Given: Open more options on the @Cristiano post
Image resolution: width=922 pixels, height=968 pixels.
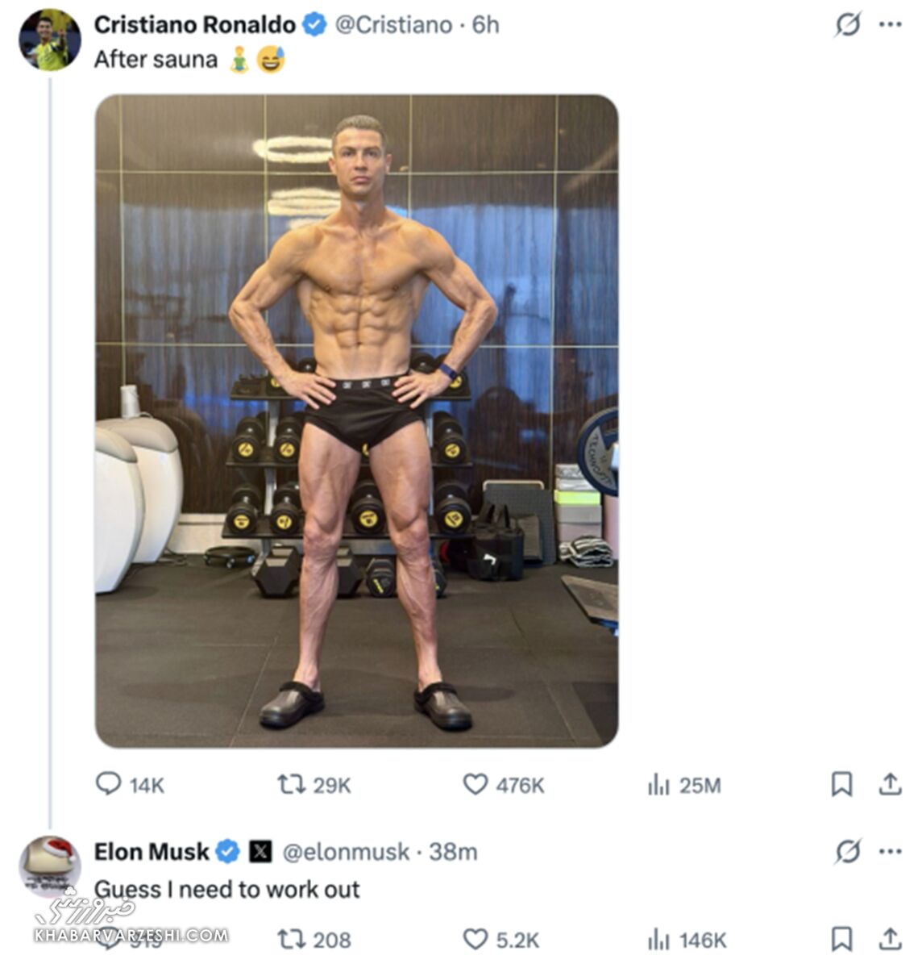Looking at the screenshot, I should pos(891,25).
